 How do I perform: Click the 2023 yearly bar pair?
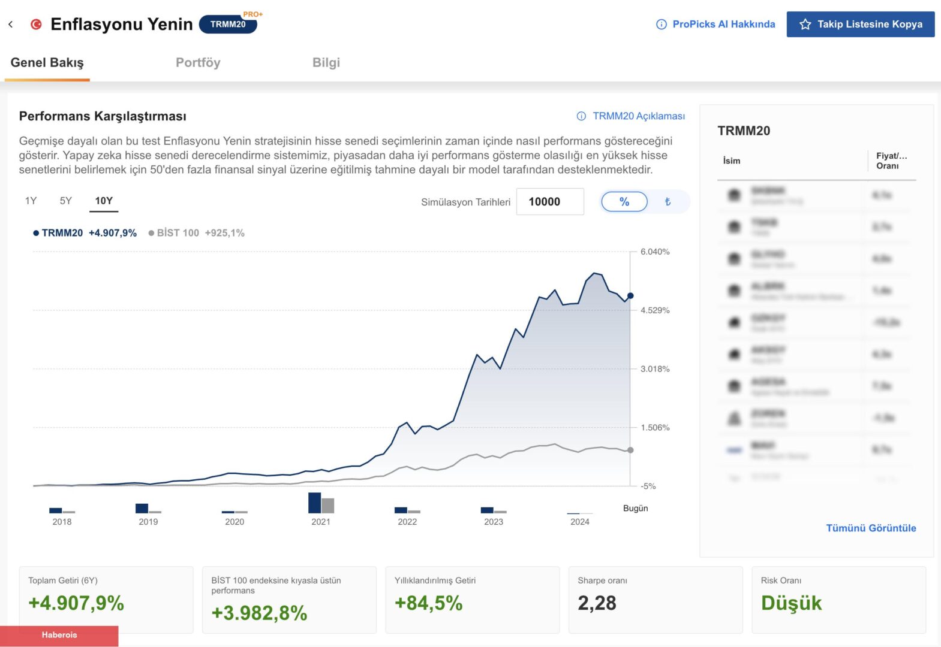(x=494, y=510)
